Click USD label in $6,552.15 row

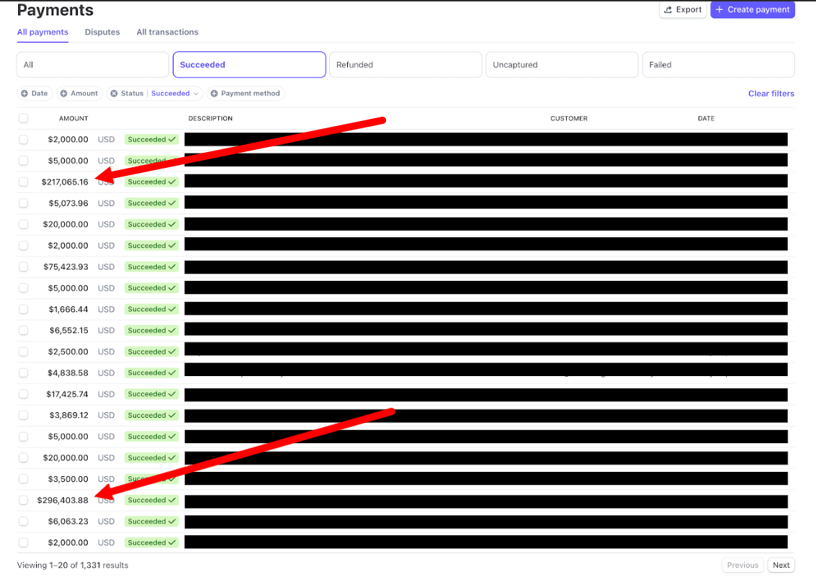106,331
